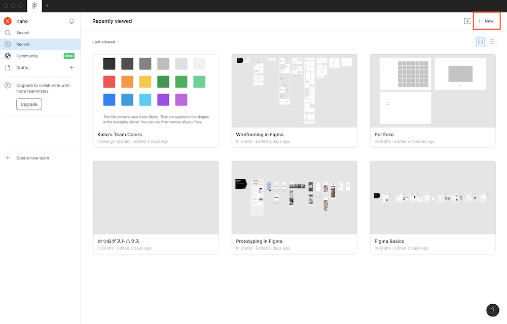Click Create new team link

[32, 158]
